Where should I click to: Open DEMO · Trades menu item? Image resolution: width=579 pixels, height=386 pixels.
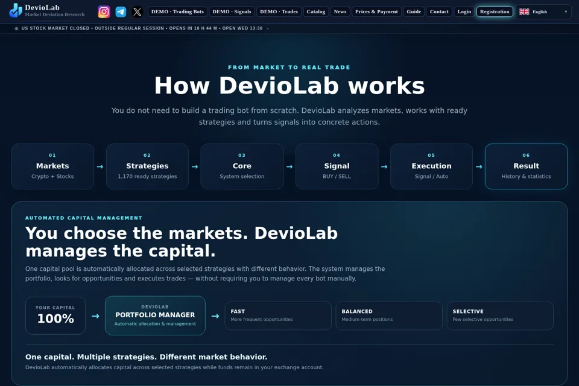(x=279, y=12)
